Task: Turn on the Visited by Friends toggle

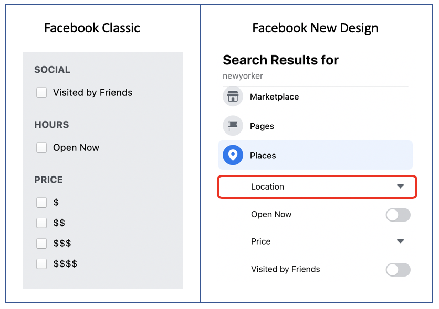Action: 398,270
